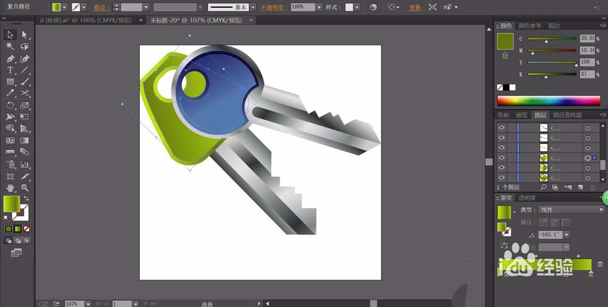Select the Scale tool
The image size is (608, 307).
(25, 105)
